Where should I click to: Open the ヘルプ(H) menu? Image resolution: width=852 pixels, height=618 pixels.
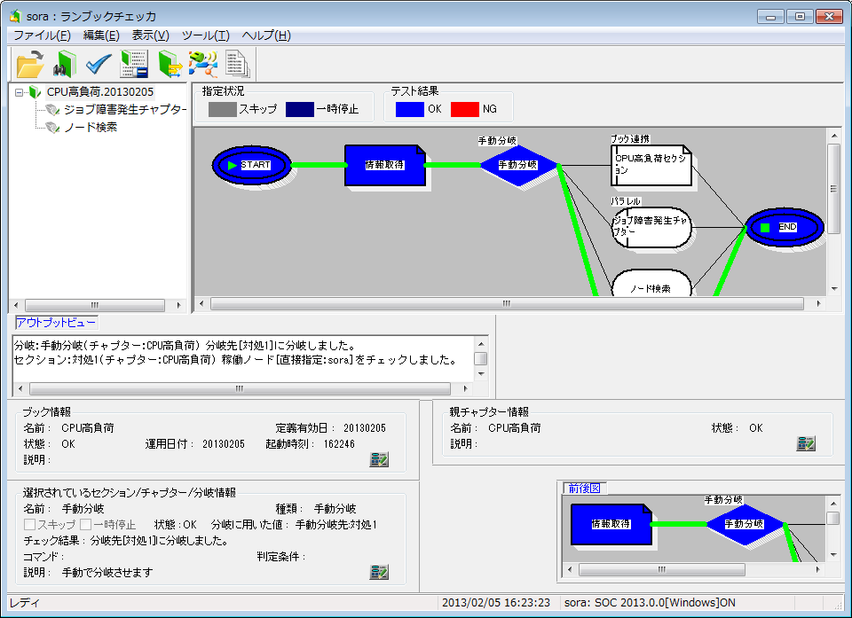click(x=266, y=35)
